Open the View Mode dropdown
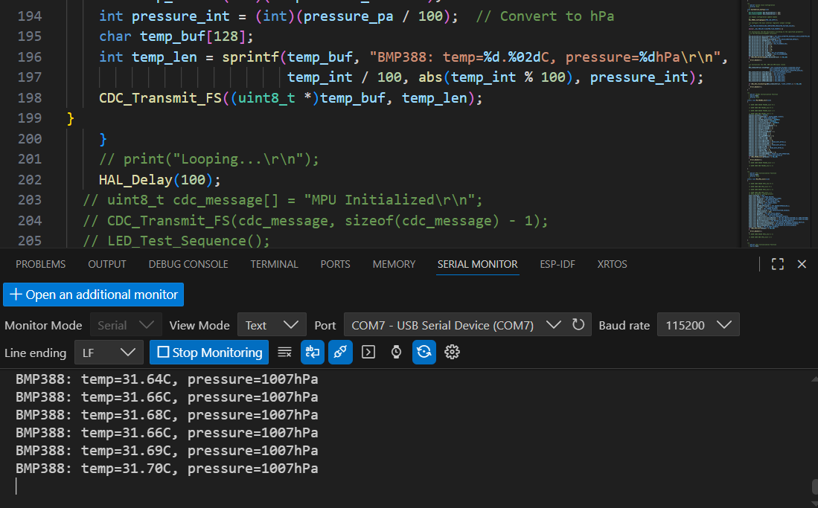 pyautogui.click(x=272, y=325)
